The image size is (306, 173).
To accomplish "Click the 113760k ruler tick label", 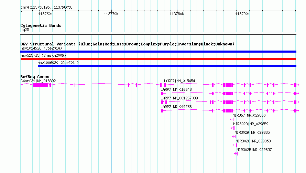I will click(45, 14).
